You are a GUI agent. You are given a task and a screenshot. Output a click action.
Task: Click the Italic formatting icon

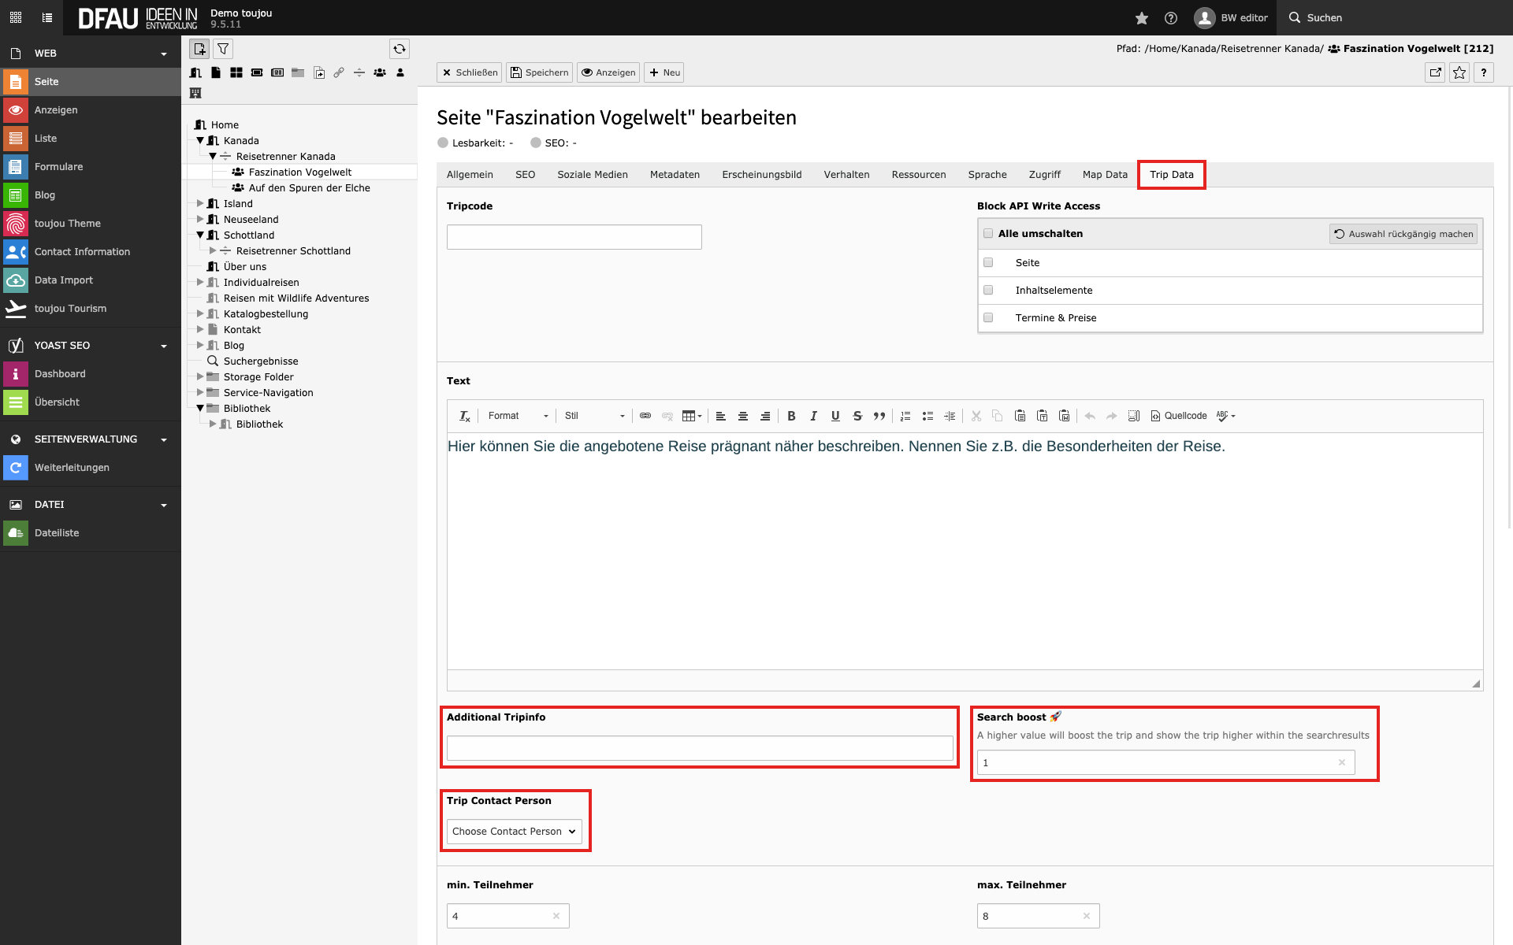coord(813,416)
